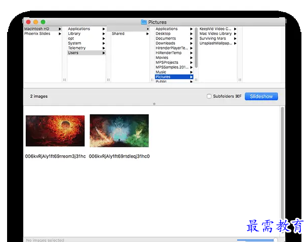Close the Pictures window

point(28,22)
